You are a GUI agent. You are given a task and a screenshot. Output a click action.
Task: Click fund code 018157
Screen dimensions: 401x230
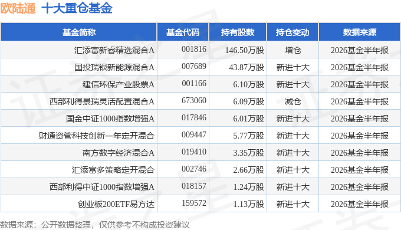[x=194, y=186]
